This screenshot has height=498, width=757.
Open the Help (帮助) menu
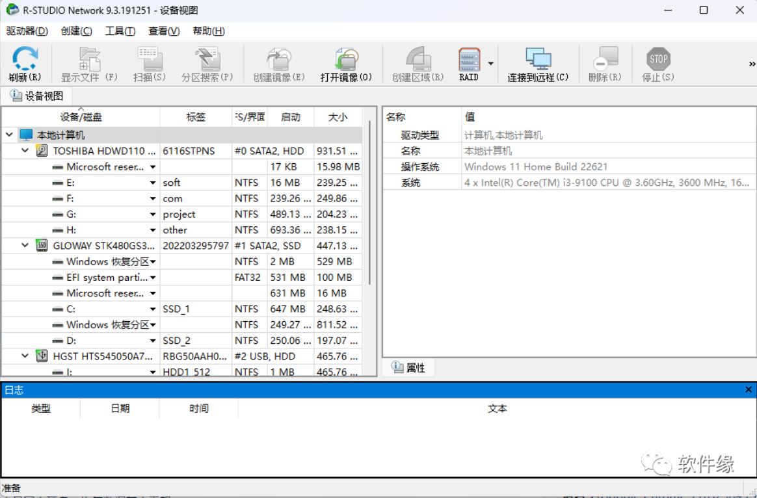pyautogui.click(x=209, y=31)
